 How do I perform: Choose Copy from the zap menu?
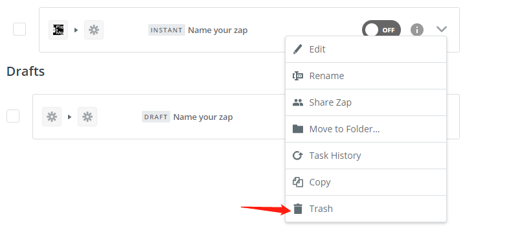tap(365, 182)
